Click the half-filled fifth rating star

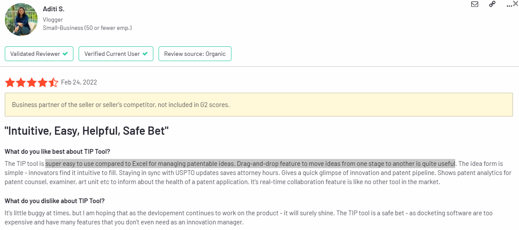pyautogui.click(x=53, y=82)
